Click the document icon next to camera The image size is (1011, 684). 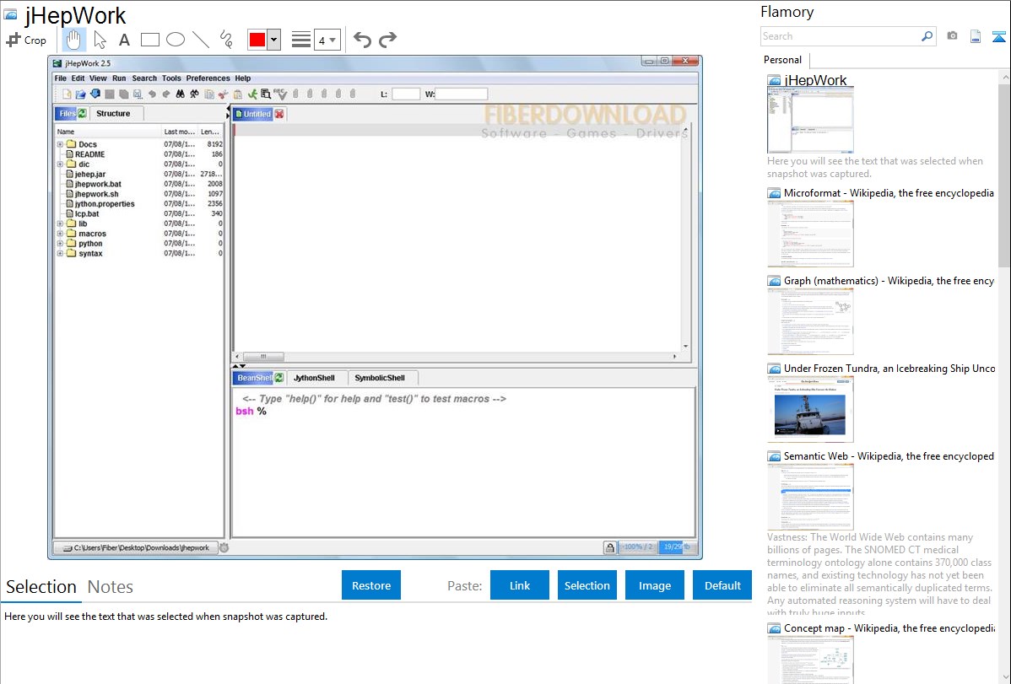tap(976, 36)
